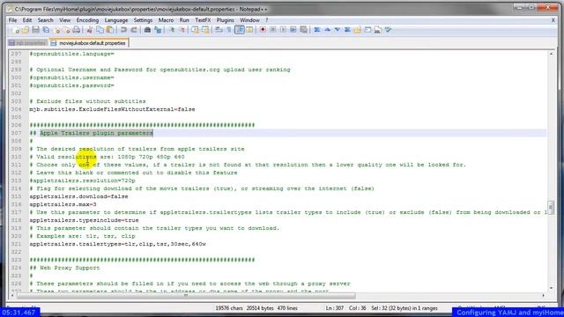Click the blue down-triangle plugin icon
Image resolution: width=564 pixels, height=317 pixels.
[337, 30]
